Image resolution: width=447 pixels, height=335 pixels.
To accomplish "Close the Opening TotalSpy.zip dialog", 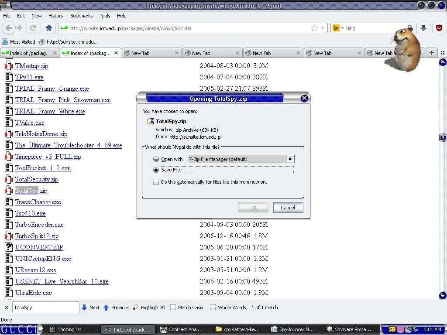I will pos(304,98).
